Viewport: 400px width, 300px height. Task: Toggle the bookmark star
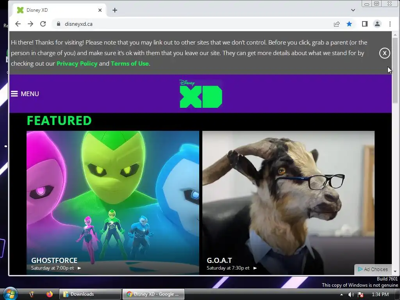tap(349, 24)
